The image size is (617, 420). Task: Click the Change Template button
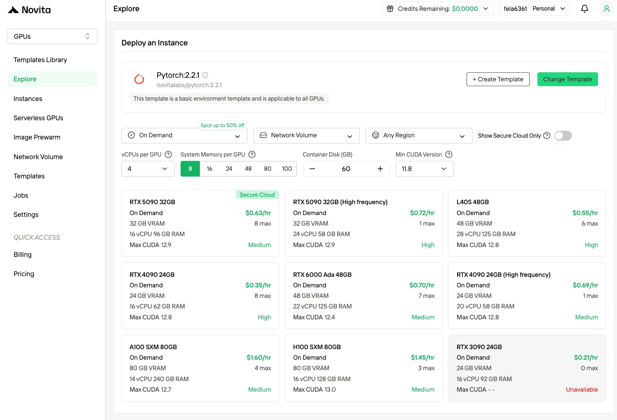click(x=568, y=79)
